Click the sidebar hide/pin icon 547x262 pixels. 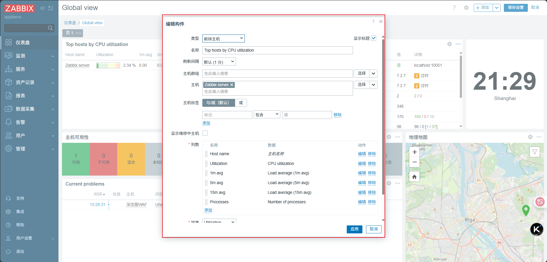pos(51,8)
